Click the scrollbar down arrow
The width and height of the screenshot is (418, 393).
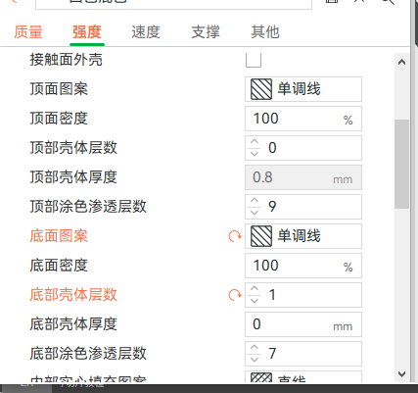coord(401,373)
